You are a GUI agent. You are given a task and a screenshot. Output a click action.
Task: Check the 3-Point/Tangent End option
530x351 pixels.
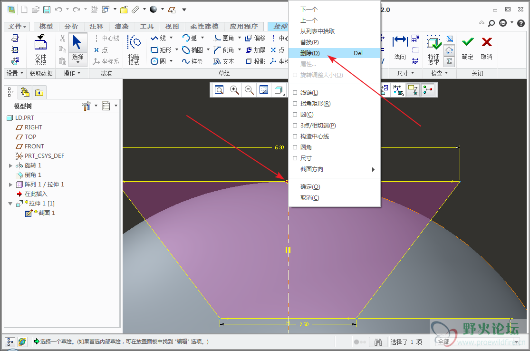click(295, 126)
